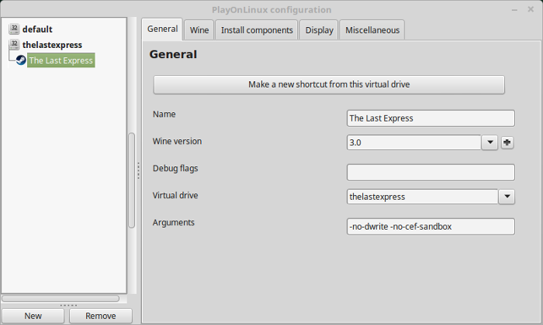Open the Virtual drive dropdown arrow
This screenshot has width=543, height=325.
(x=507, y=197)
